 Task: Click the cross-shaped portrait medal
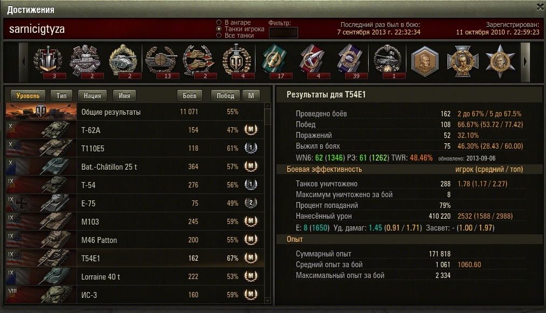click(x=462, y=61)
